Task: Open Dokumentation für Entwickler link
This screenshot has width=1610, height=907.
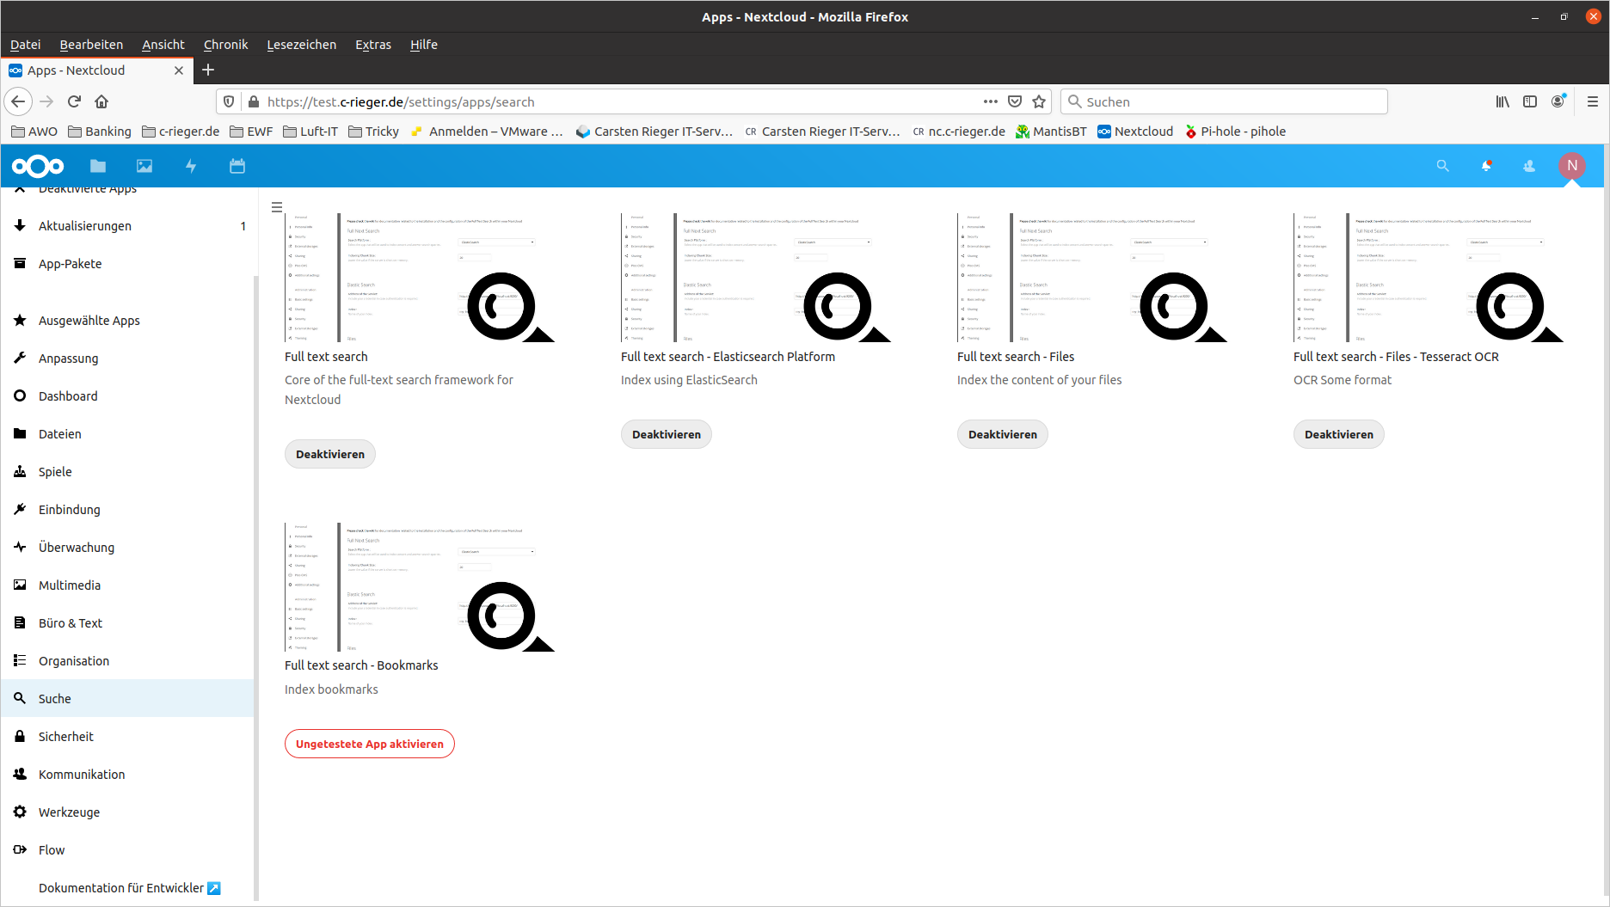Action: click(x=129, y=888)
